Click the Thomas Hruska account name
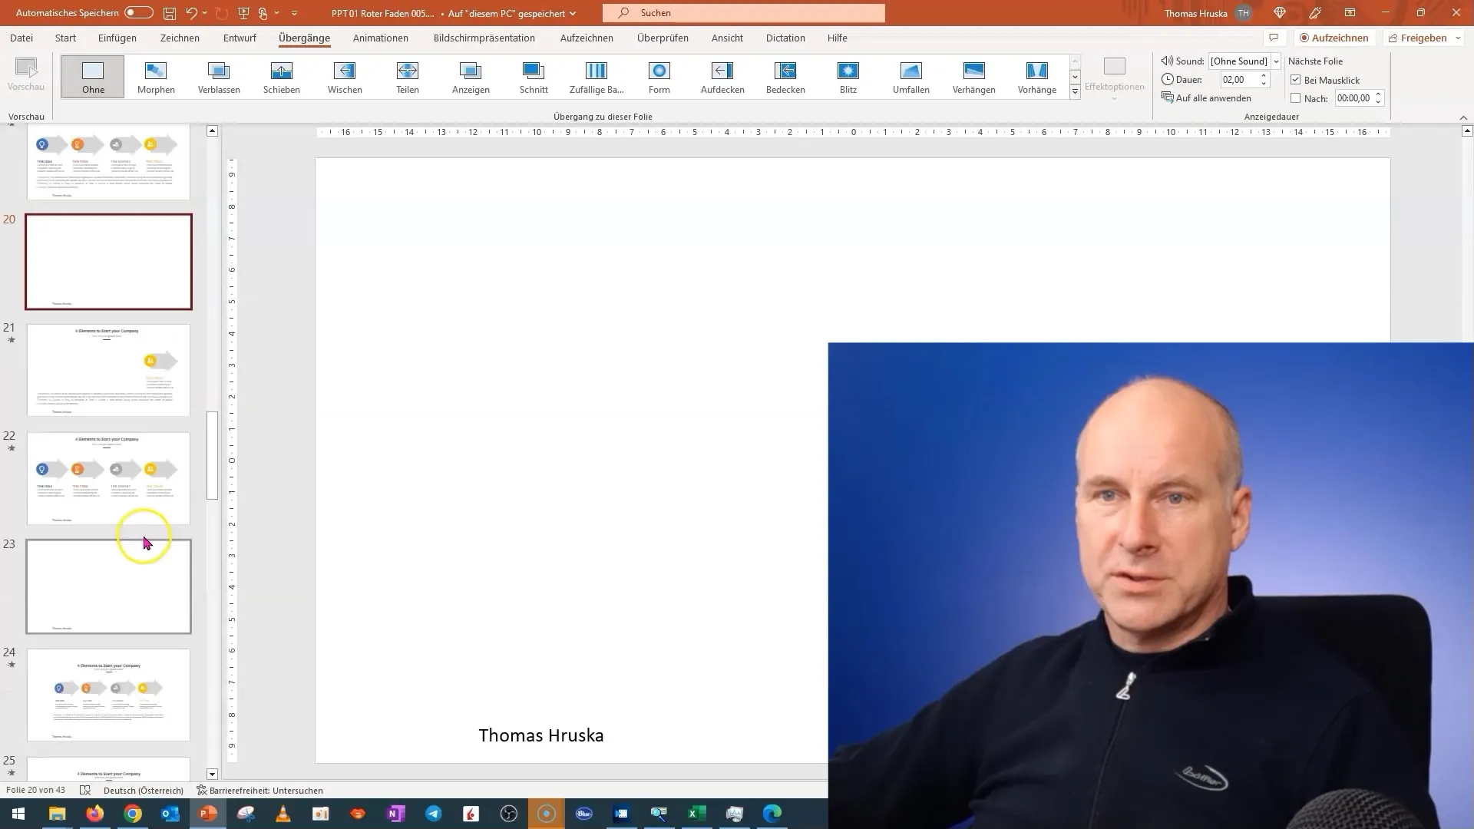Viewport: 1474px width, 829px height. [x=1195, y=13]
